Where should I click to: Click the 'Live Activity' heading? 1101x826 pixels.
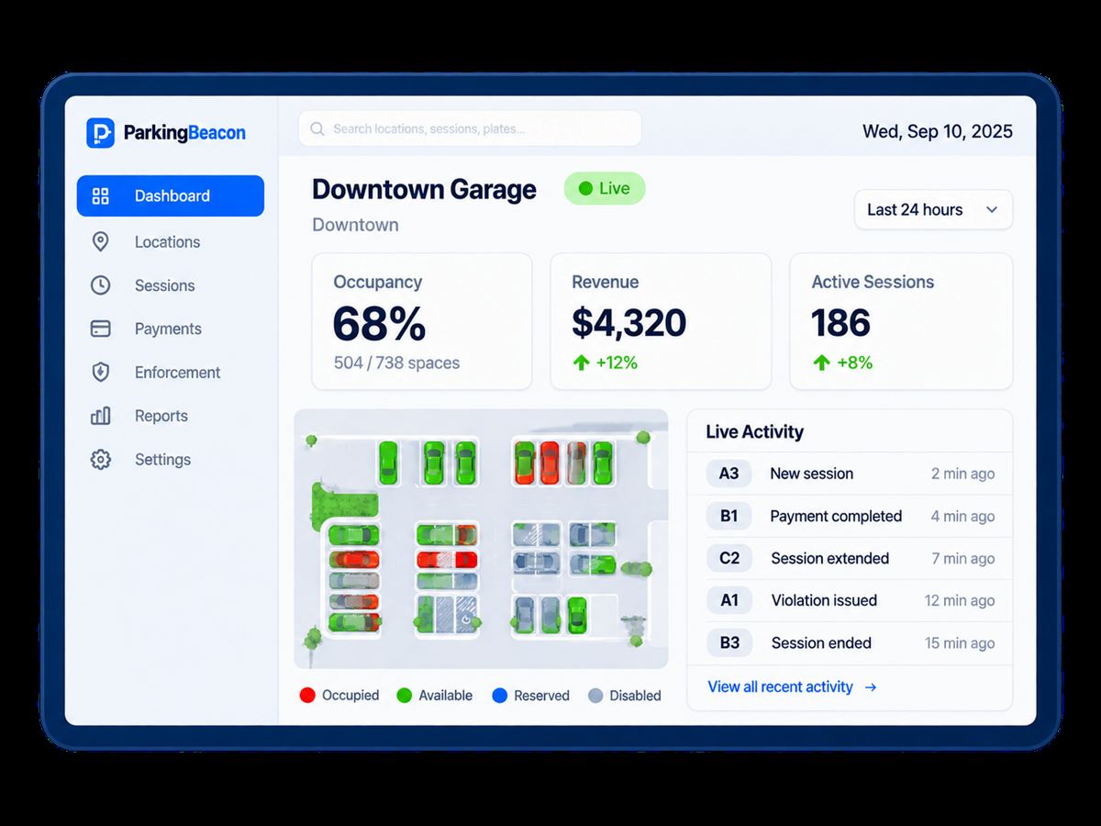click(754, 431)
